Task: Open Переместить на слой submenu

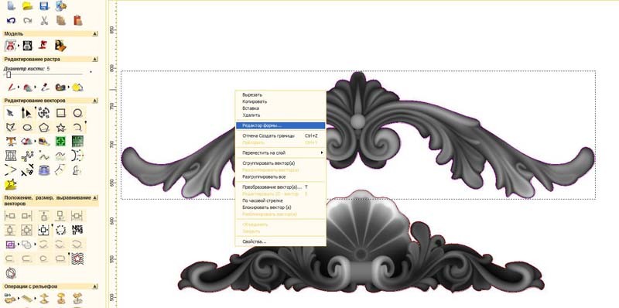Action: point(280,152)
